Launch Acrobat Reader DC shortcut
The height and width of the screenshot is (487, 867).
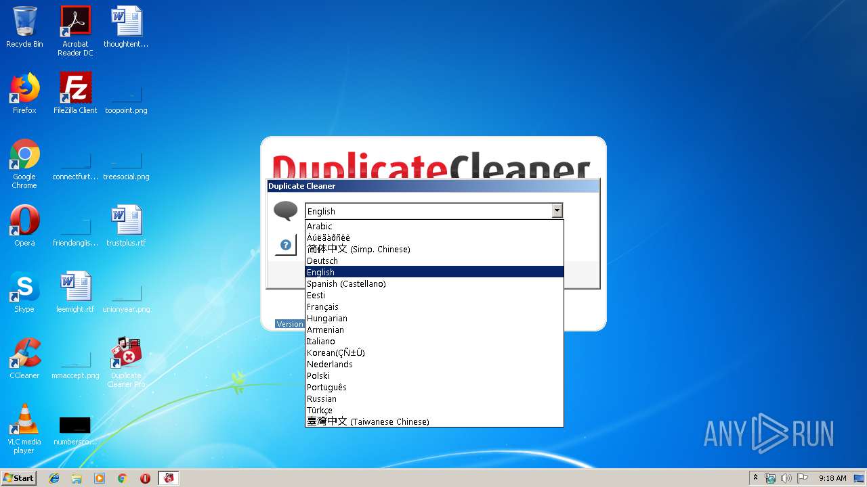click(x=75, y=31)
